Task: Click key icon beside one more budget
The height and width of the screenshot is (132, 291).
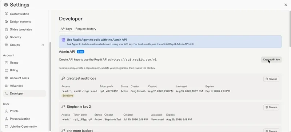Action: pyautogui.click(x=63, y=131)
